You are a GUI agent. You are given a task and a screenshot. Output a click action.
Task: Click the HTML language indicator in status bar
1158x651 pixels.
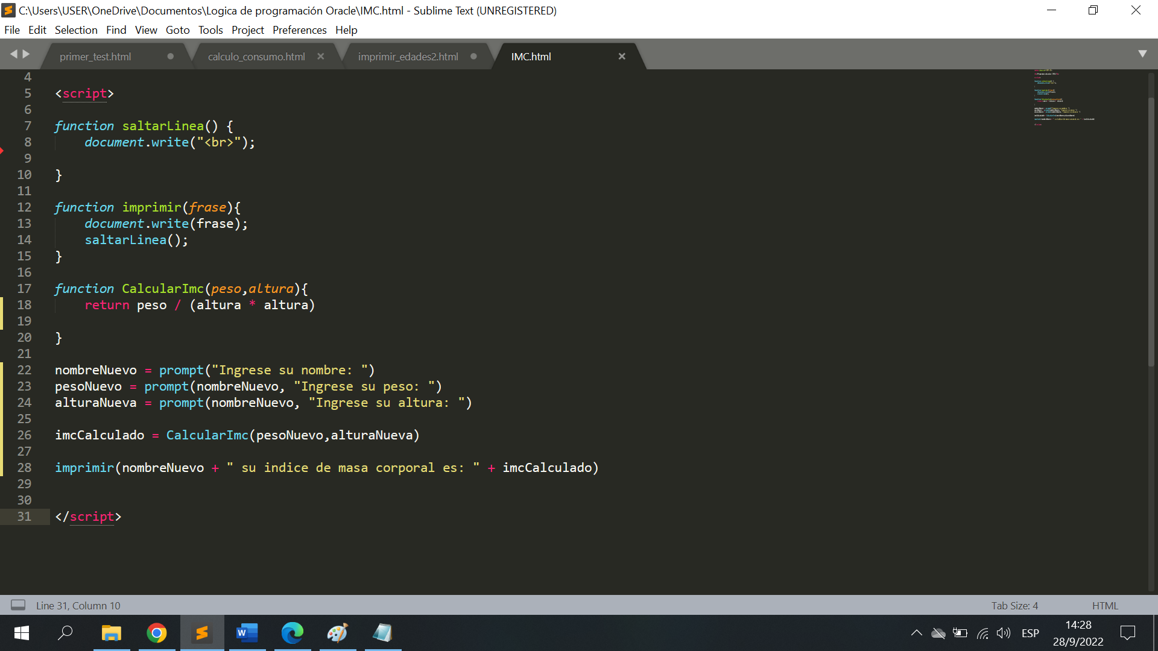tap(1105, 605)
